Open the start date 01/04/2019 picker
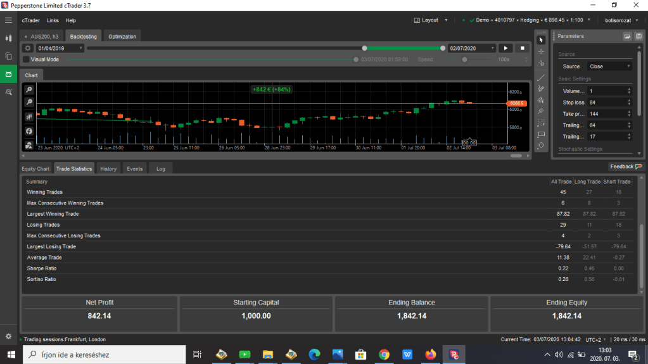 coord(60,48)
